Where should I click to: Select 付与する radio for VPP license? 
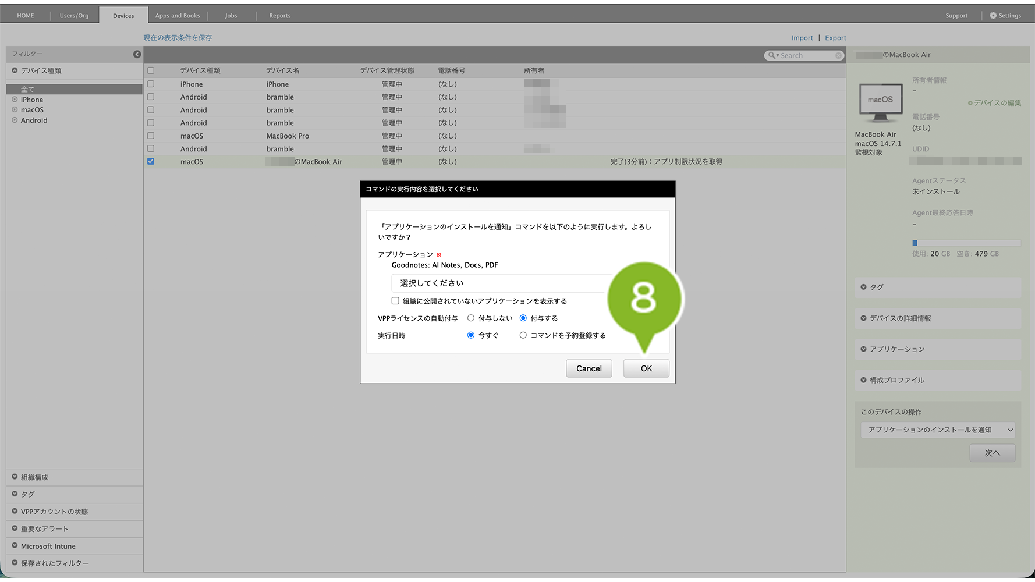(523, 318)
